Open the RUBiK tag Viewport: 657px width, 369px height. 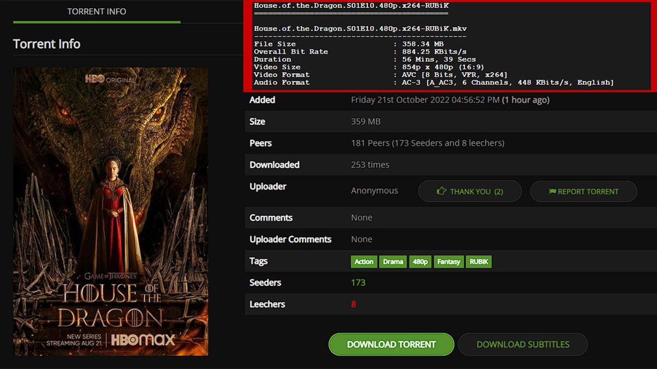[x=480, y=262]
